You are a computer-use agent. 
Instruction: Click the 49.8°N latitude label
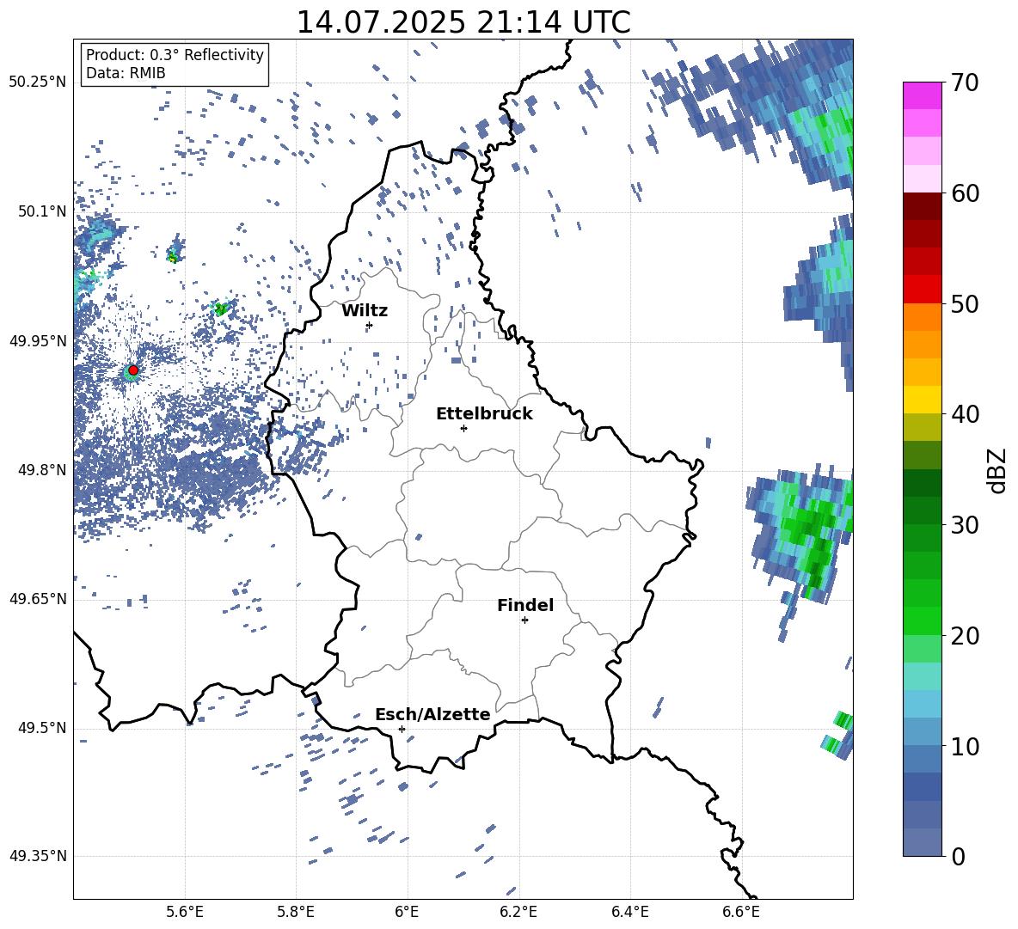[x=41, y=470]
